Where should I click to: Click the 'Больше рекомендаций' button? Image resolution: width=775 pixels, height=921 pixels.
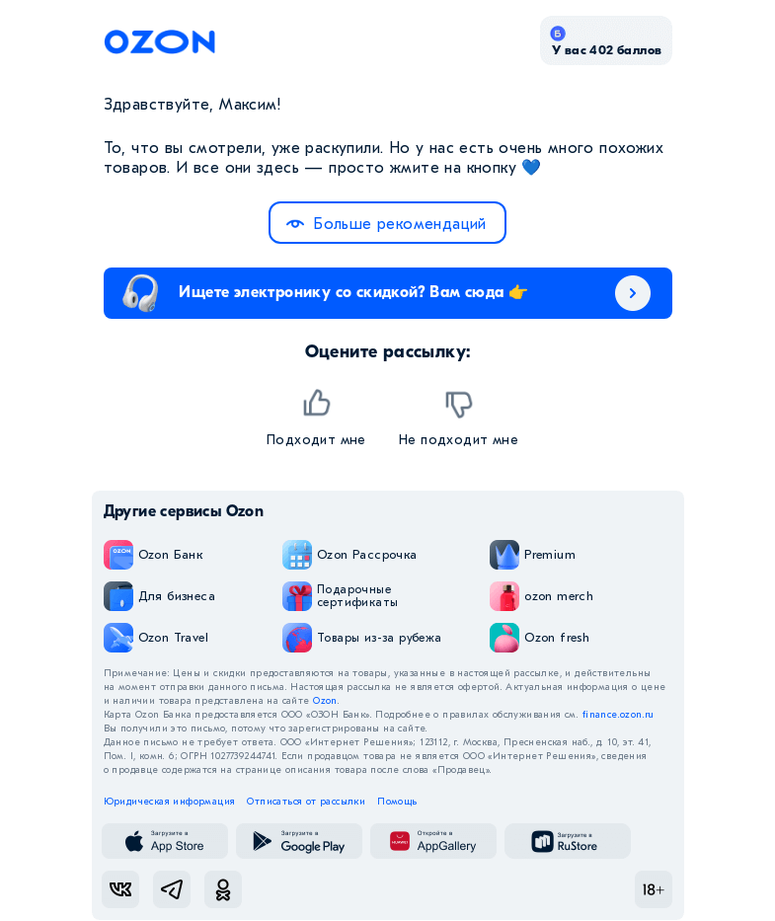(x=387, y=223)
